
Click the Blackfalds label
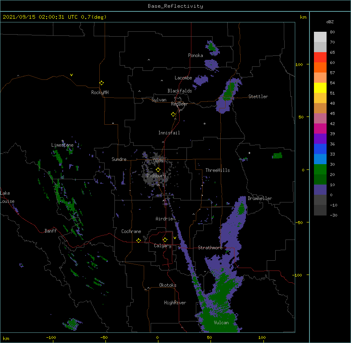(x=180, y=91)
